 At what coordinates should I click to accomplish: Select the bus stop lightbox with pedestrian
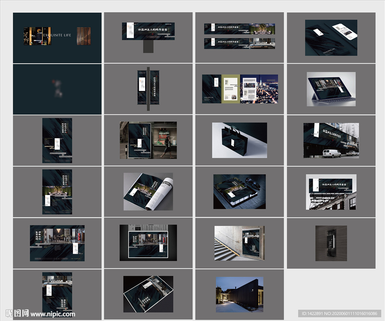[x=148, y=140]
